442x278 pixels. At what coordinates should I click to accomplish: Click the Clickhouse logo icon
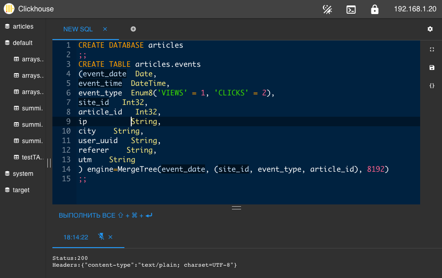(9, 9)
